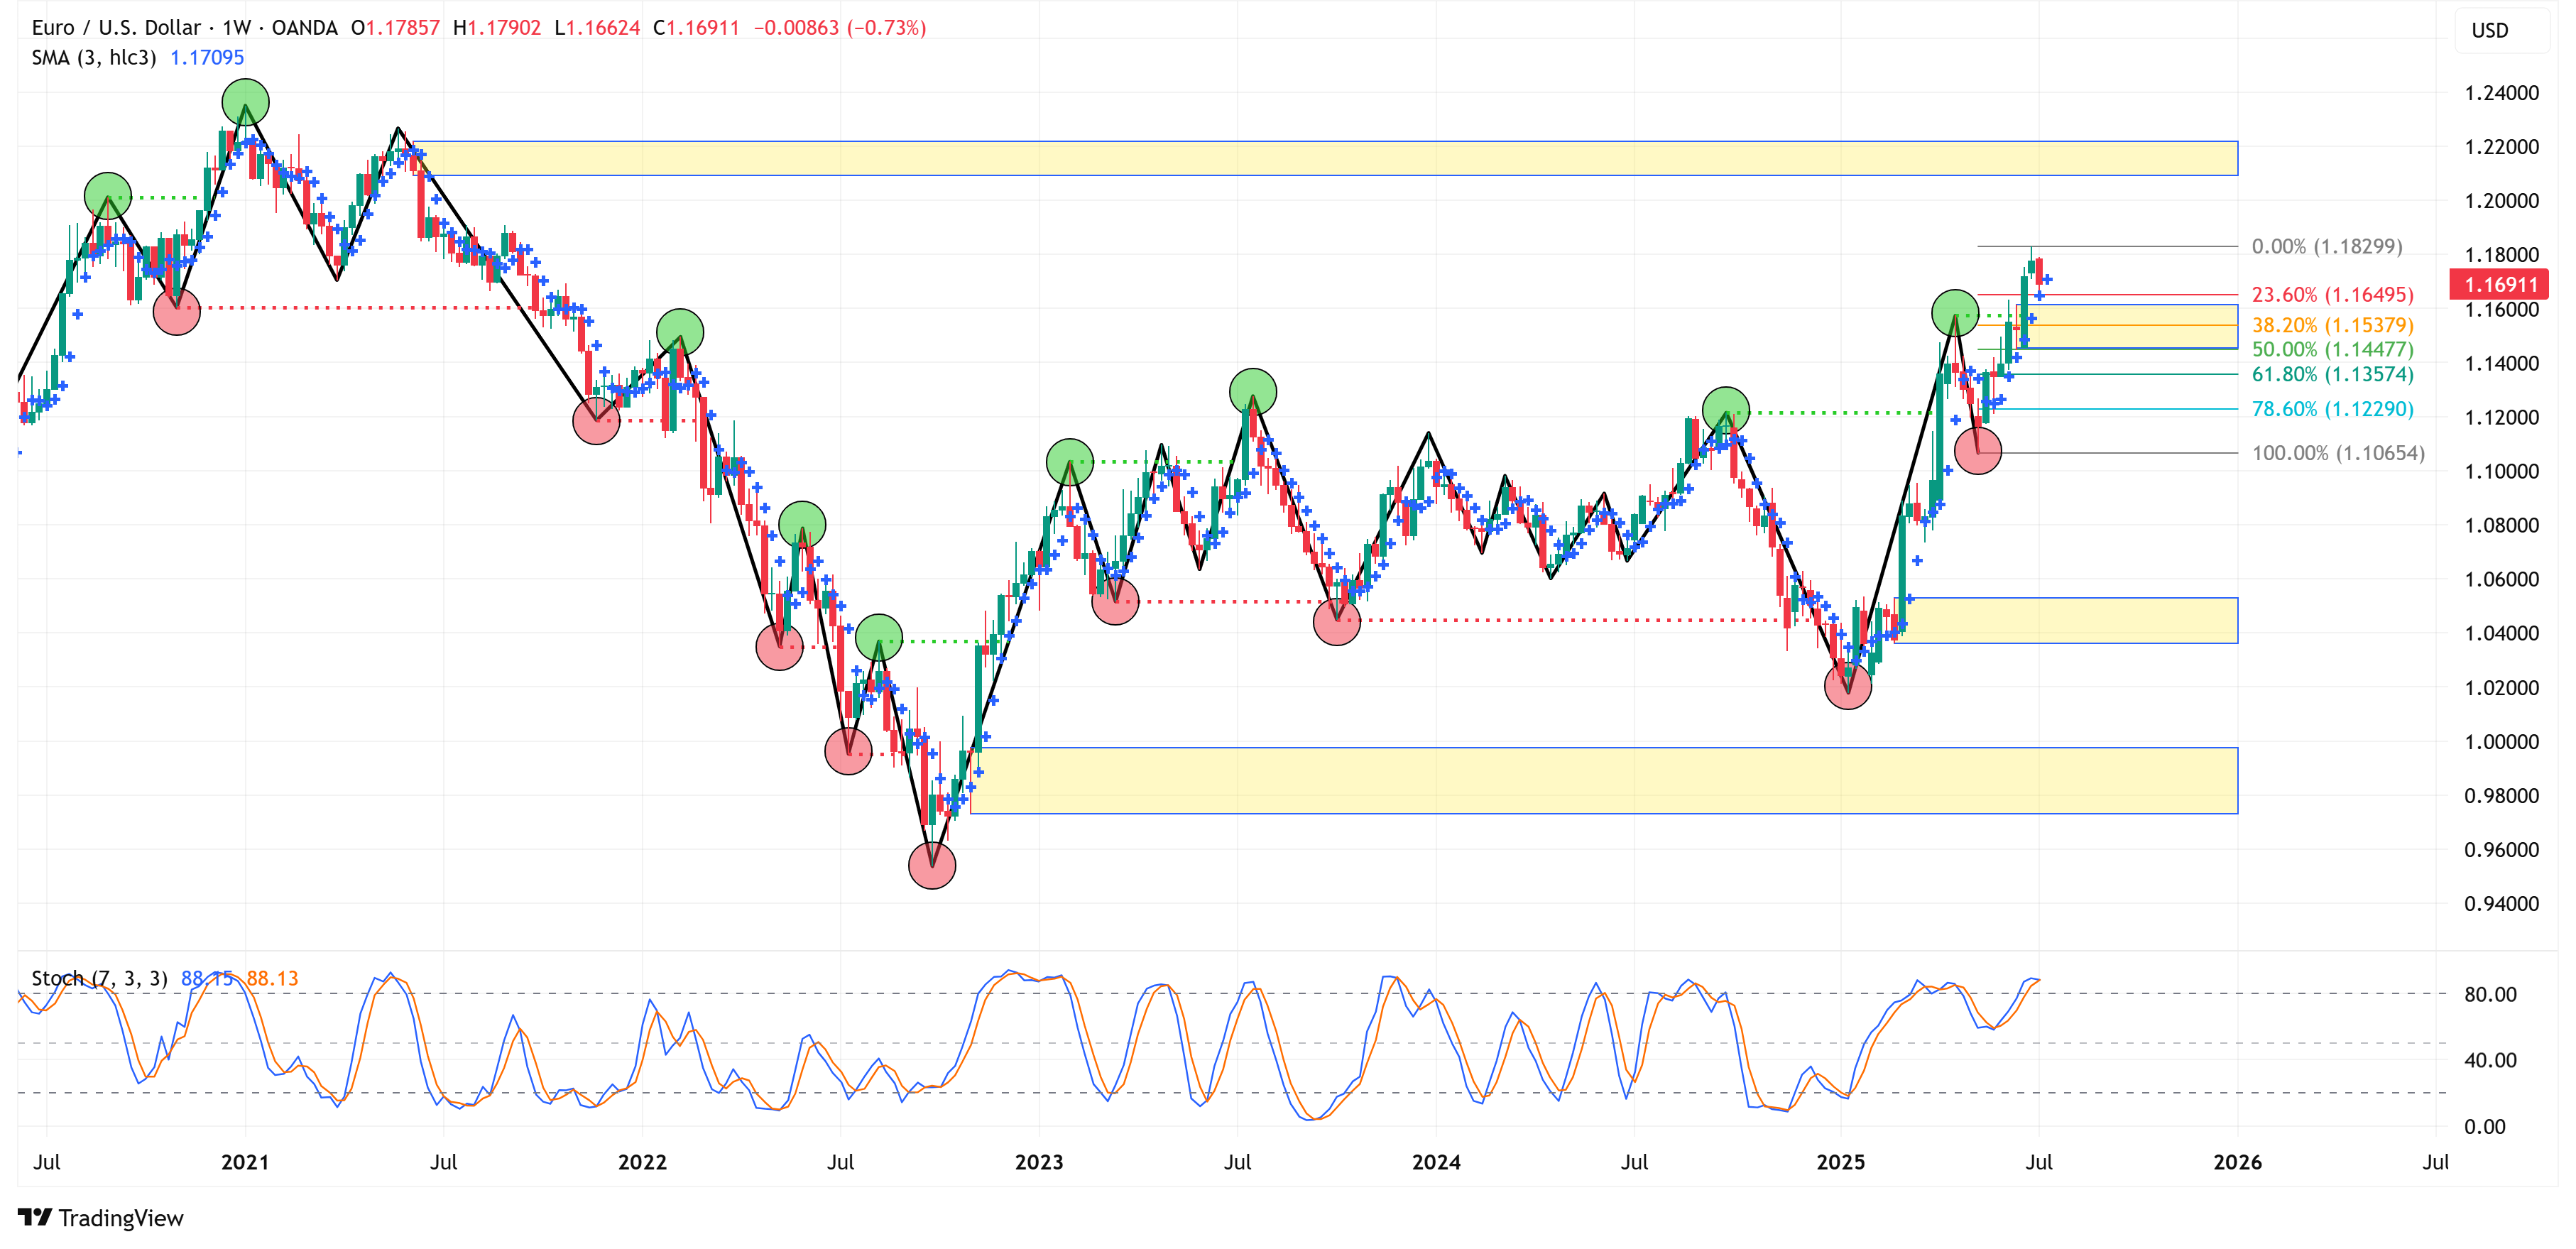Click the Stoch (7, 3, 3) indicator legend
The image size is (2576, 1249).
pyautogui.click(x=99, y=978)
